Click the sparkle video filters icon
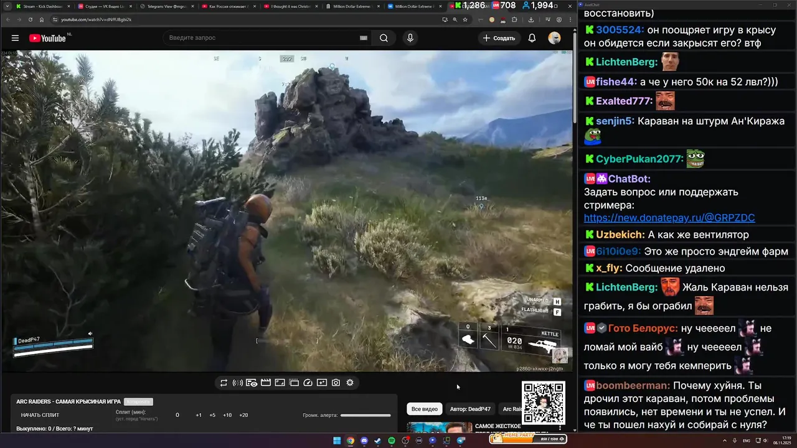Screen dimensions: 797x448 coord(322,383)
